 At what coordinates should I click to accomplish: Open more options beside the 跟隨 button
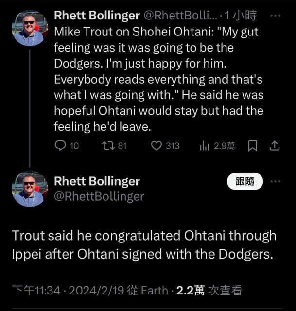pos(275,182)
